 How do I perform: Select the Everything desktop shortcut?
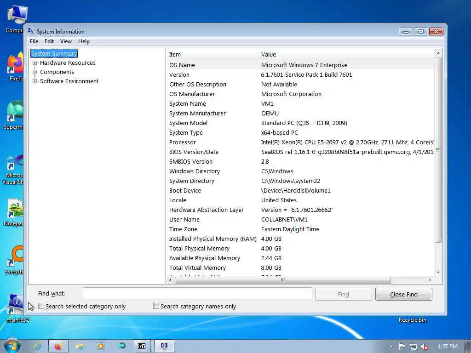click(x=14, y=261)
